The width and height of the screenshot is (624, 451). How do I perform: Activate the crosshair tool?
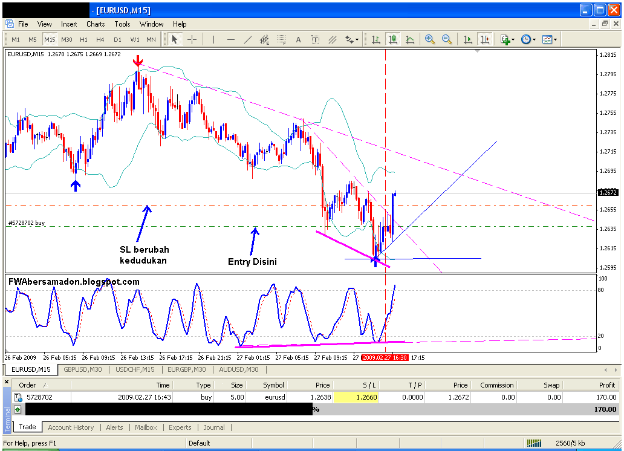pos(192,39)
